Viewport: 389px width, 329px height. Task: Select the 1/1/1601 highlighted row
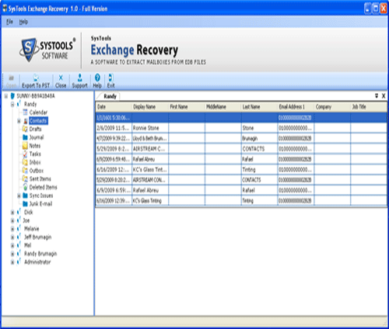[x=241, y=118]
